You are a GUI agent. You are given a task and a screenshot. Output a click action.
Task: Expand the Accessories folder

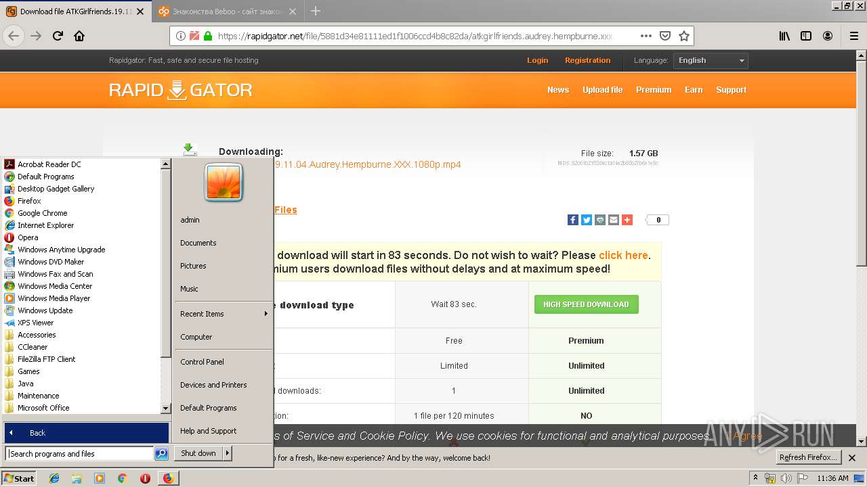coord(37,335)
